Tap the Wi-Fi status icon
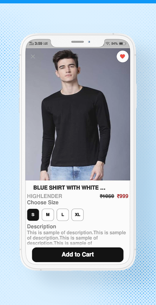 click(108, 44)
